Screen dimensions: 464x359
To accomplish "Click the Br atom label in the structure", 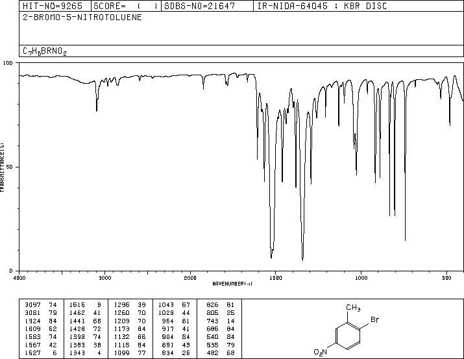I will pyautogui.click(x=374, y=319).
